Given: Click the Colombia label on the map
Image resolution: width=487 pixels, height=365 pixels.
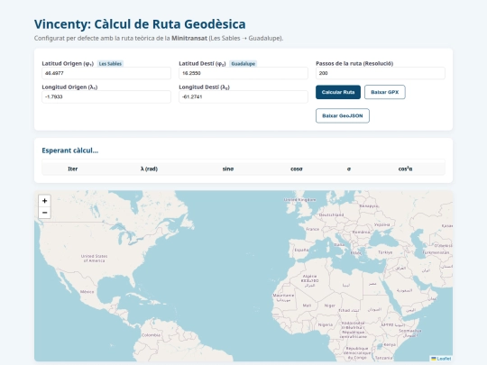Looking at the screenshot, I should (x=151, y=335).
